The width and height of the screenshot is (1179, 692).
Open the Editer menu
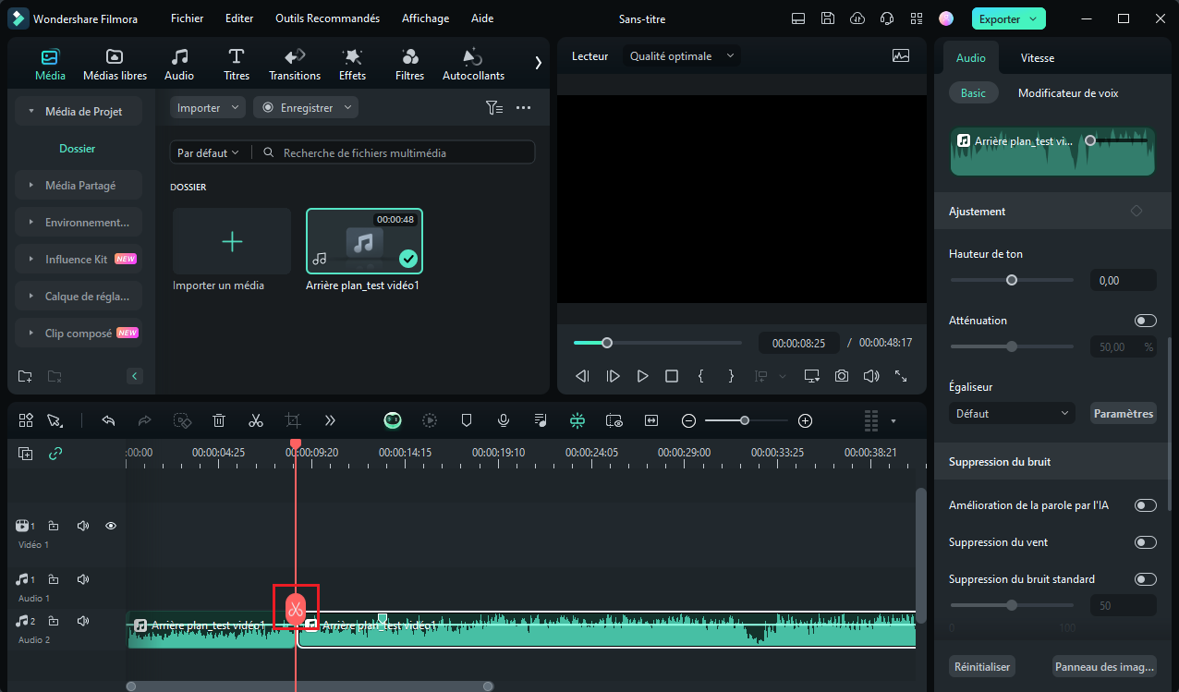[x=239, y=18]
